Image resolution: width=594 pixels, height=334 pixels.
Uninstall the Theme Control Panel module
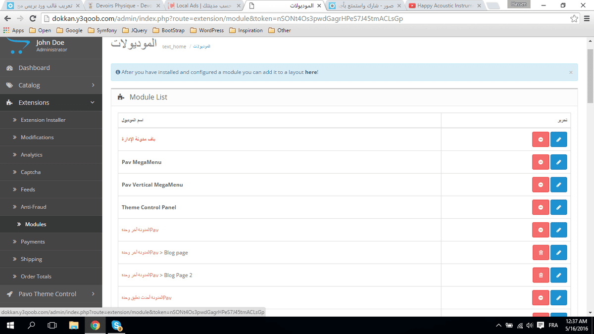coord(541,207)
